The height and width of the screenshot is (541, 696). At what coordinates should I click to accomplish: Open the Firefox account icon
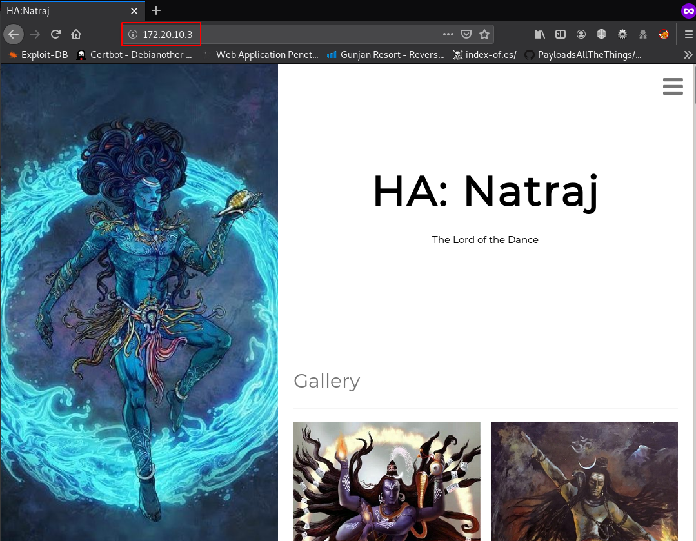(x=581, y=34)
